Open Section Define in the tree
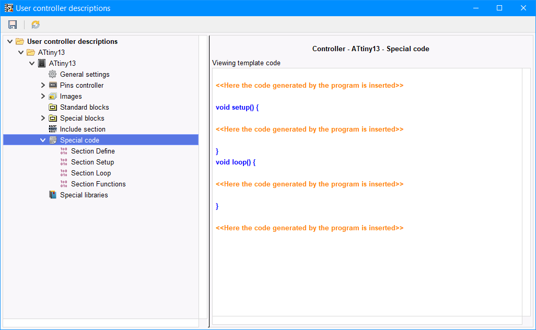 point(93,151)
